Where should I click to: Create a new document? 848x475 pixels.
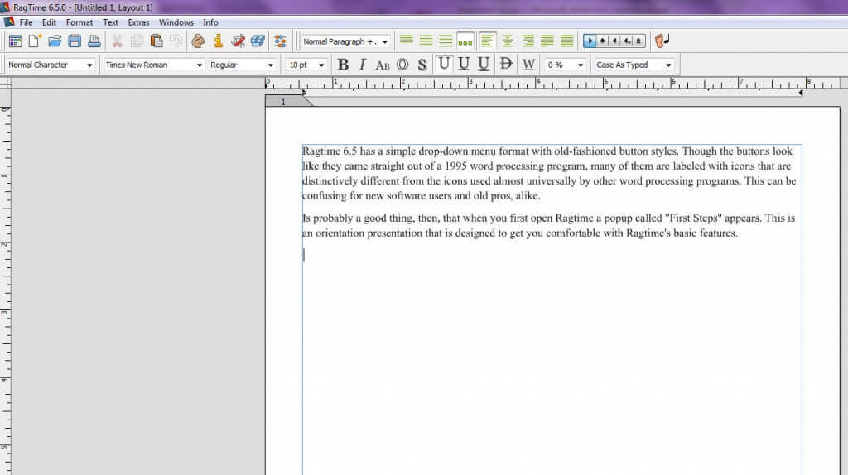coord(35,41)
